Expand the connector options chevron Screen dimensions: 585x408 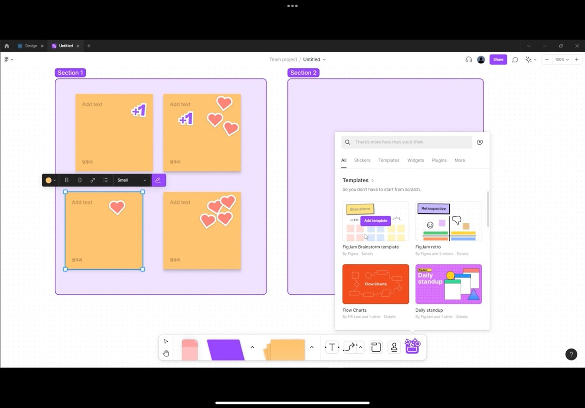click(x=361, y=347)
